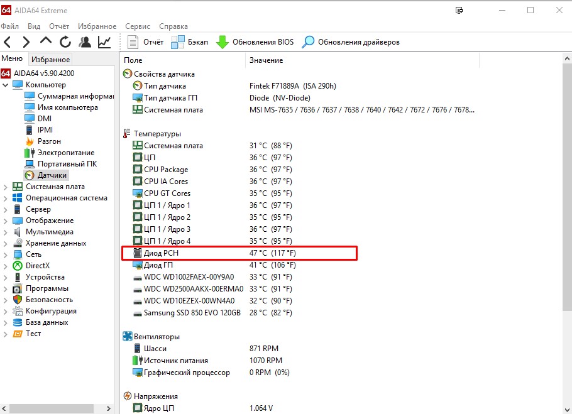This screenshot has width=572, height=414.
Task: Open Обновления BIOS from the toolbar
Action: click(255, 42)
